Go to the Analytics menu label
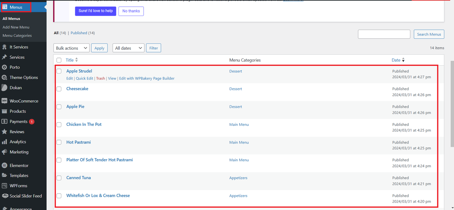454x210 pixels. pos(18,142)
